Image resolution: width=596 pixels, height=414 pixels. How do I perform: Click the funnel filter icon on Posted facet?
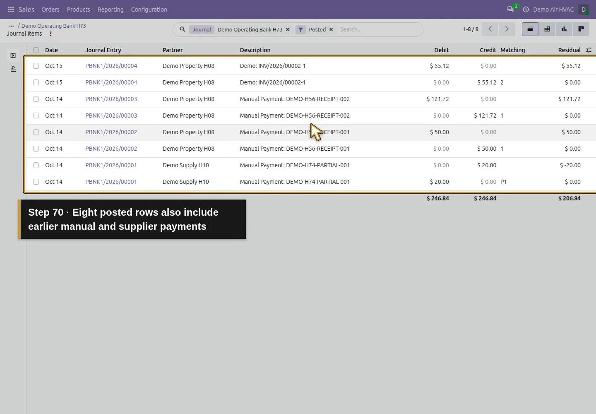tap(301, 29)
